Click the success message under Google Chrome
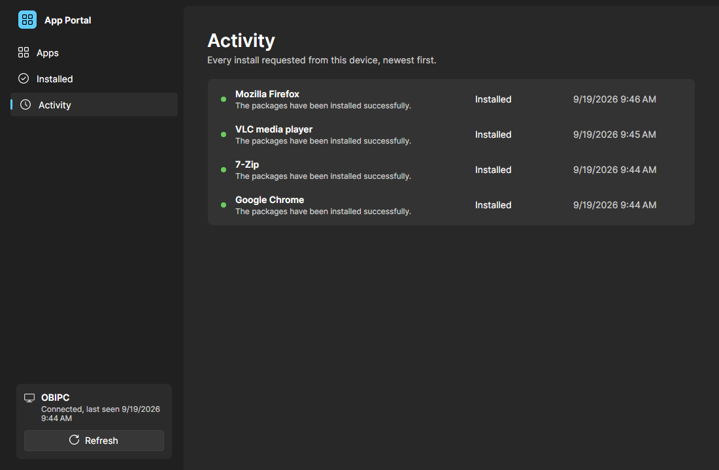The image size is (719, 470). click(324, 211)
